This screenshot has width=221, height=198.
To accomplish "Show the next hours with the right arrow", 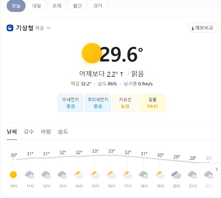I will [217, 169].
